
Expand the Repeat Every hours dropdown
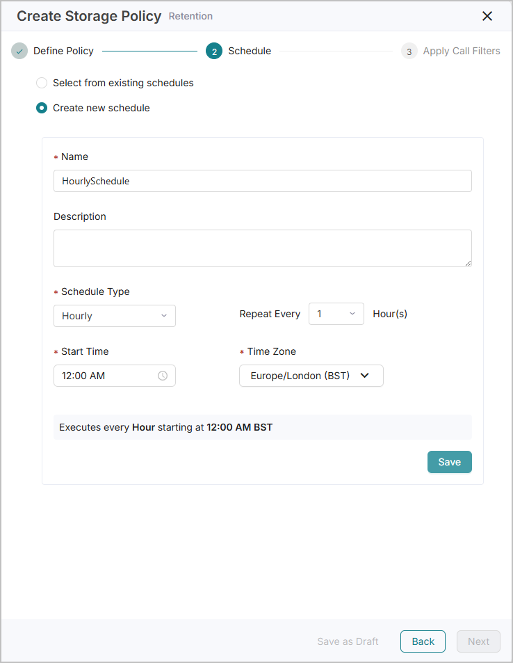pos(336,314)
